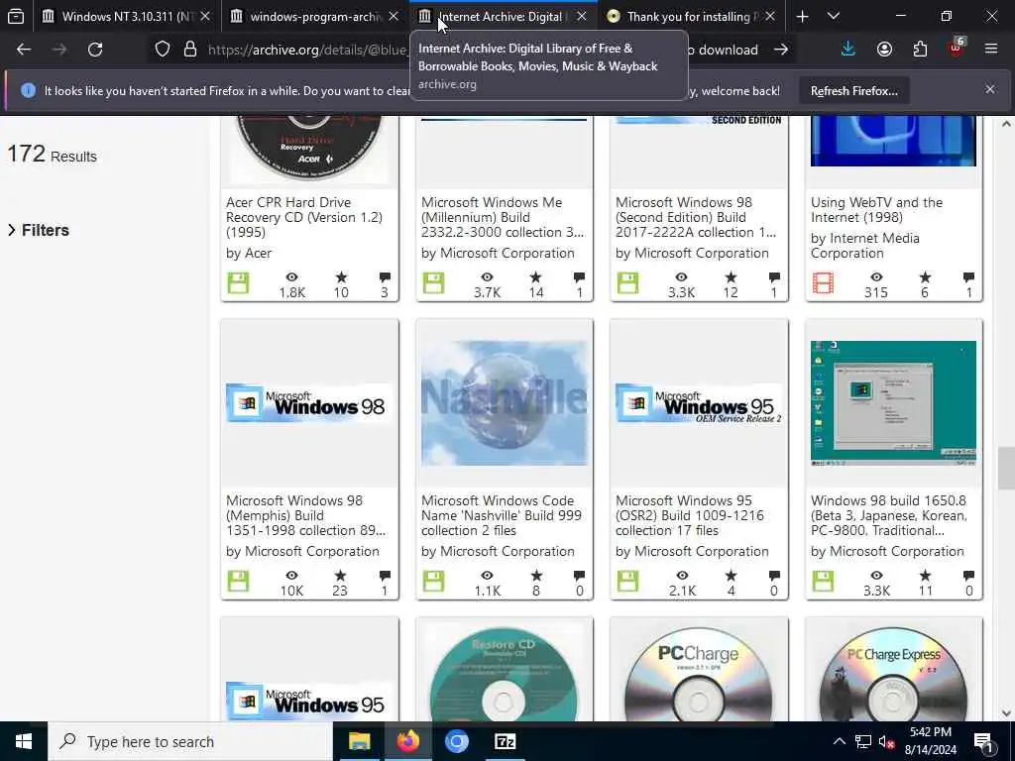Open a new browser tab
Image resolution: width=1015 pixels, height=761 pixels.
802,16
